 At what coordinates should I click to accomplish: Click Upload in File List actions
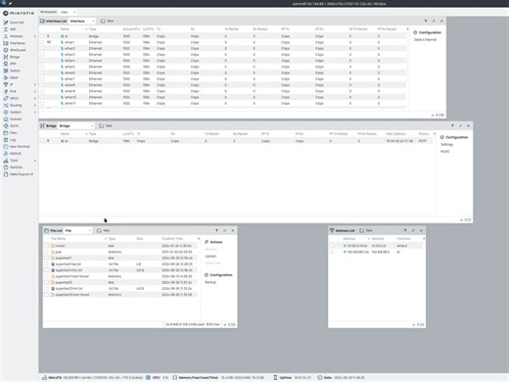210,257
